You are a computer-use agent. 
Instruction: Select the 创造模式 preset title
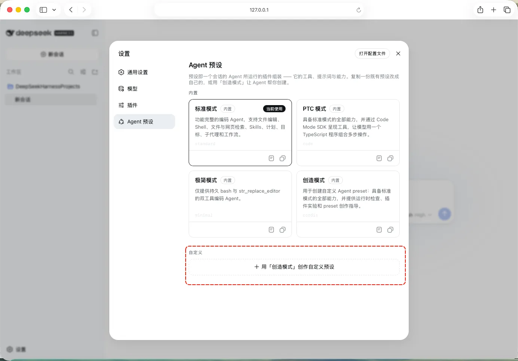point(314,180)
